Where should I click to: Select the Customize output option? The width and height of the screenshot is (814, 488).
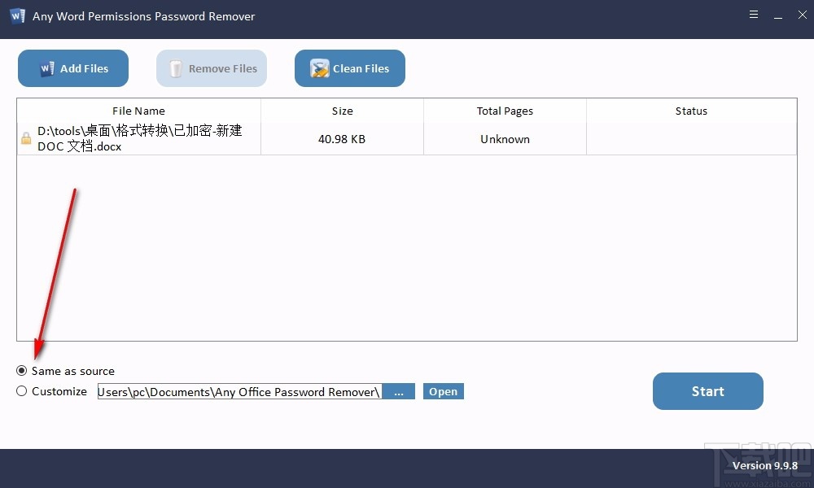21,391
